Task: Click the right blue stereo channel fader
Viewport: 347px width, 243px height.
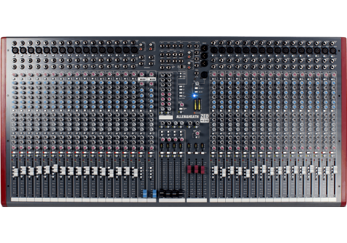Action: [x=155, y=193]
